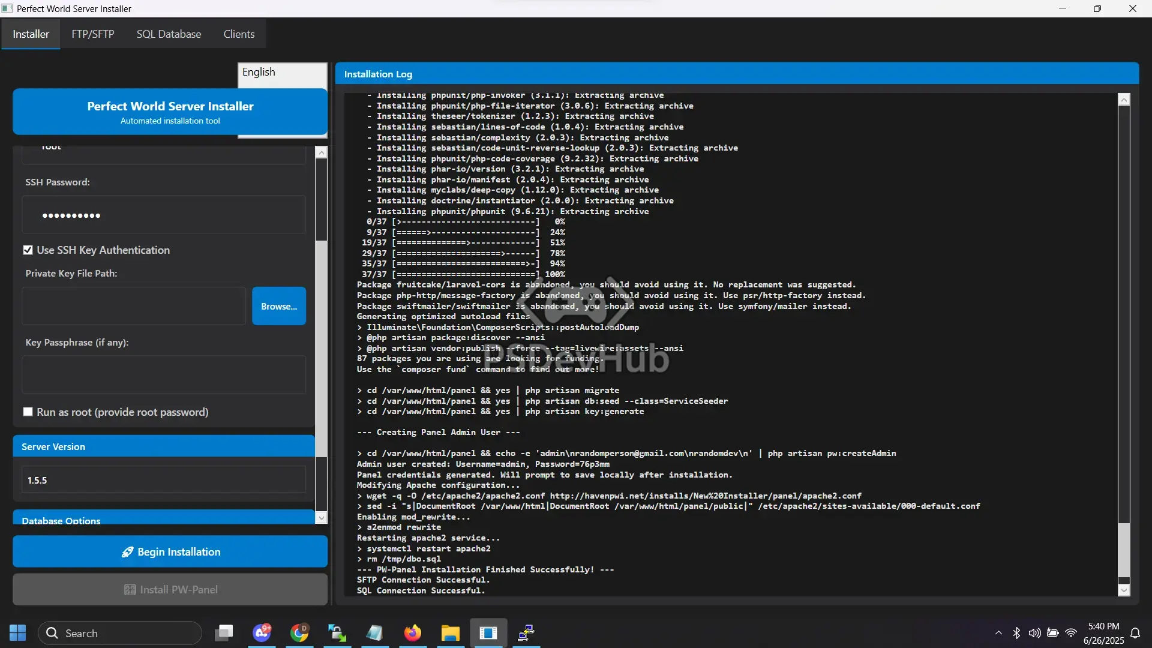
Task: Go to the SQL Database tab
Action: (169, 34)
